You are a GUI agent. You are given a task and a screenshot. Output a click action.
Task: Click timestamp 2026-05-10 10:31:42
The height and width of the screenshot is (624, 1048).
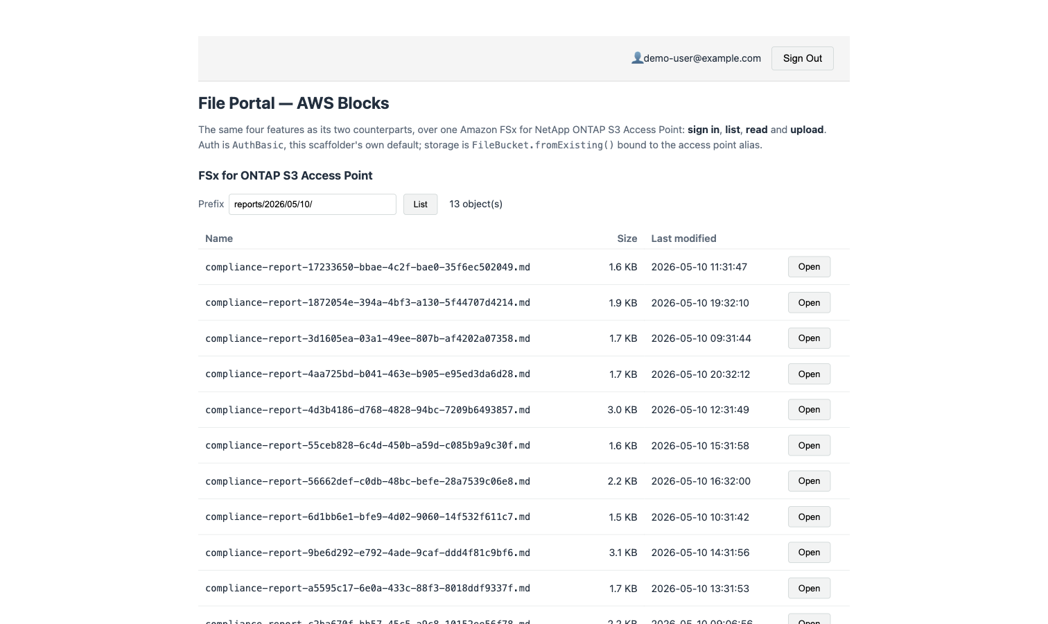(700, 517)
